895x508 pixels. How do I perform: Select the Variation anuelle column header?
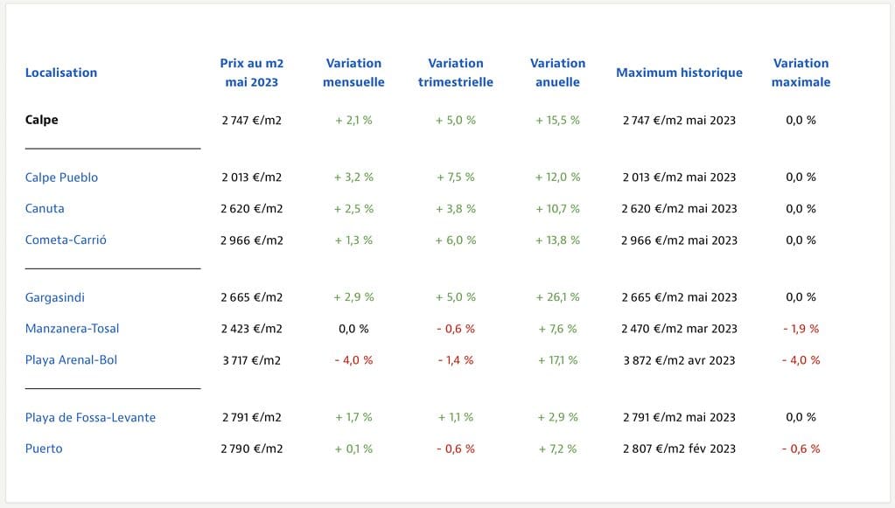click(558, 73)
